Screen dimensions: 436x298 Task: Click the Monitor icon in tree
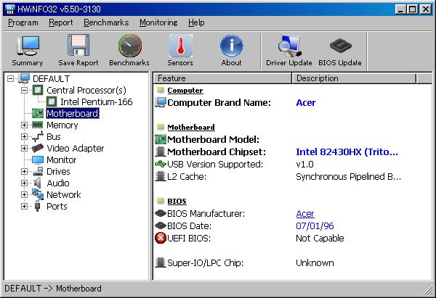(x=38, y=160)
